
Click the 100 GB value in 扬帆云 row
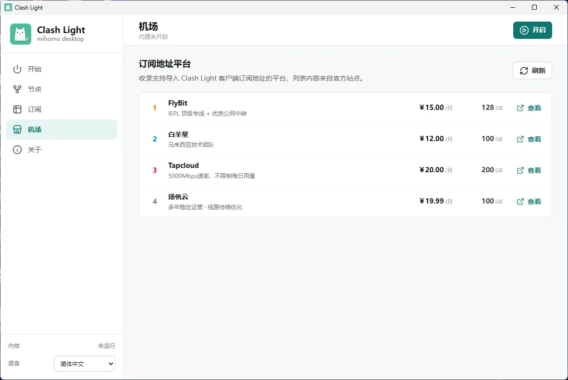[x=492, y=201]
